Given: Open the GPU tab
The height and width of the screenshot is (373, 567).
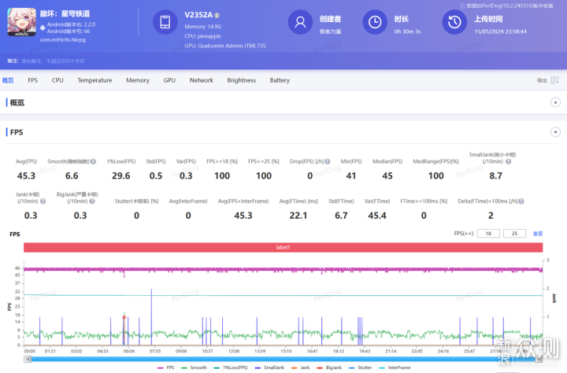Looking at the screenshot, I should click(x=169, y=80).
